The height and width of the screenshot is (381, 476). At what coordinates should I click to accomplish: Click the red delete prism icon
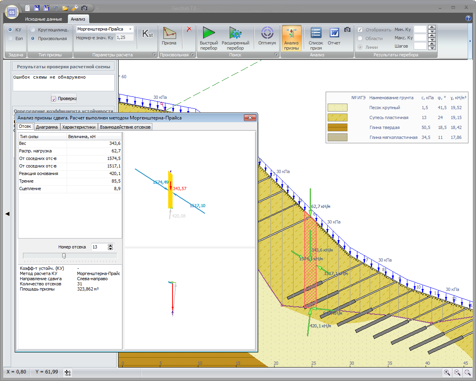click(x=189, y=29)
